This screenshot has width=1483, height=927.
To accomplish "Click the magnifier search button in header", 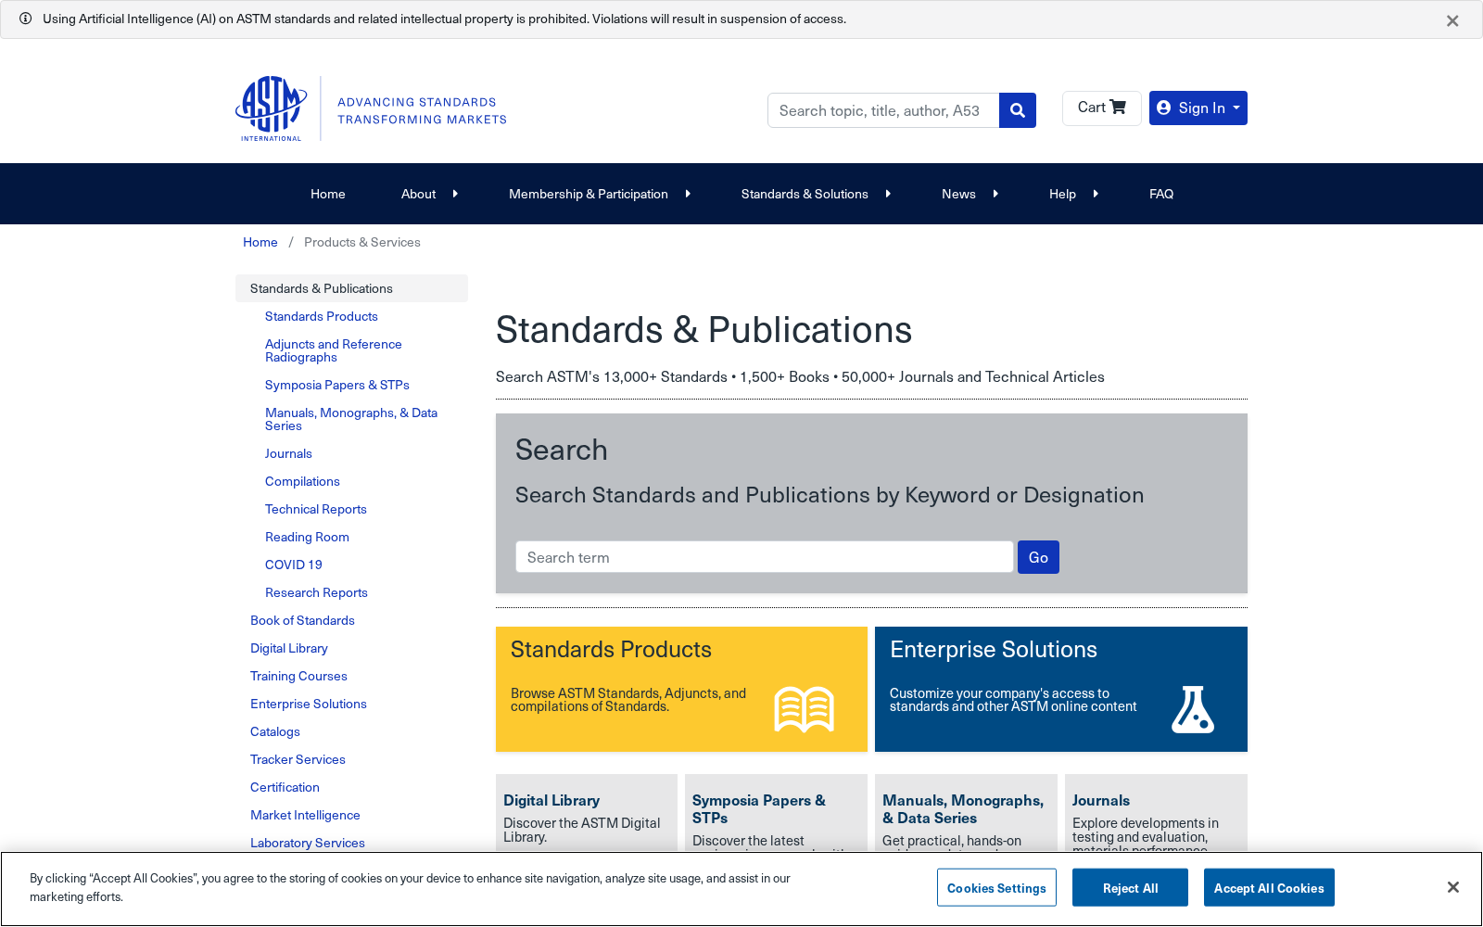I will [x=1018, y=110].
